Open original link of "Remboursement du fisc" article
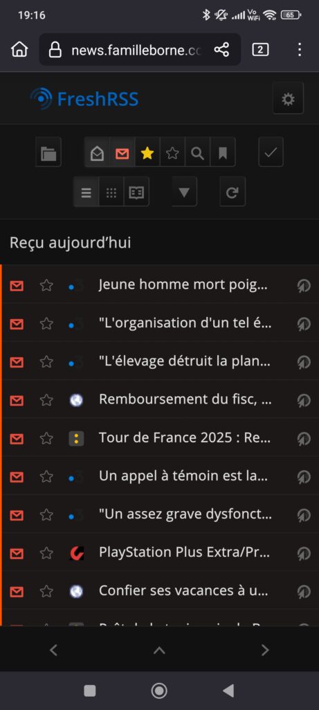The image size is (319, 710). (x=304, y=400)
